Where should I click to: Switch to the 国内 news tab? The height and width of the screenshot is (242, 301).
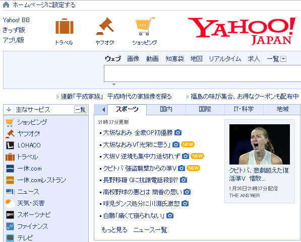[x=166, y=109]
